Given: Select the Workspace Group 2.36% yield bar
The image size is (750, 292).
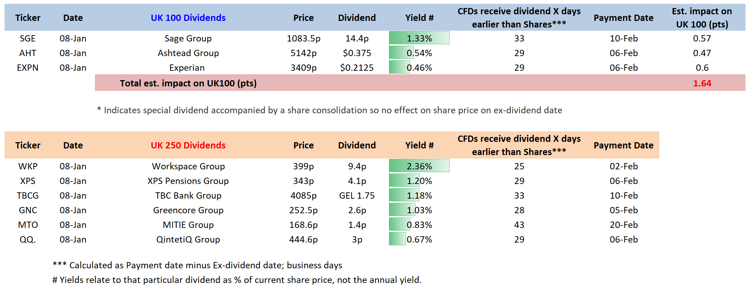Looking at the screenshot, I should 419,166.
